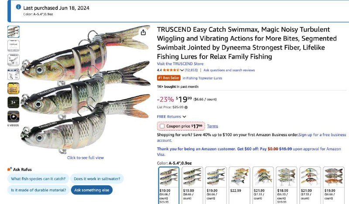Select "What fish species can it catch?" chip
Viewport: 349px width, 204px height.
coord(38,179)
